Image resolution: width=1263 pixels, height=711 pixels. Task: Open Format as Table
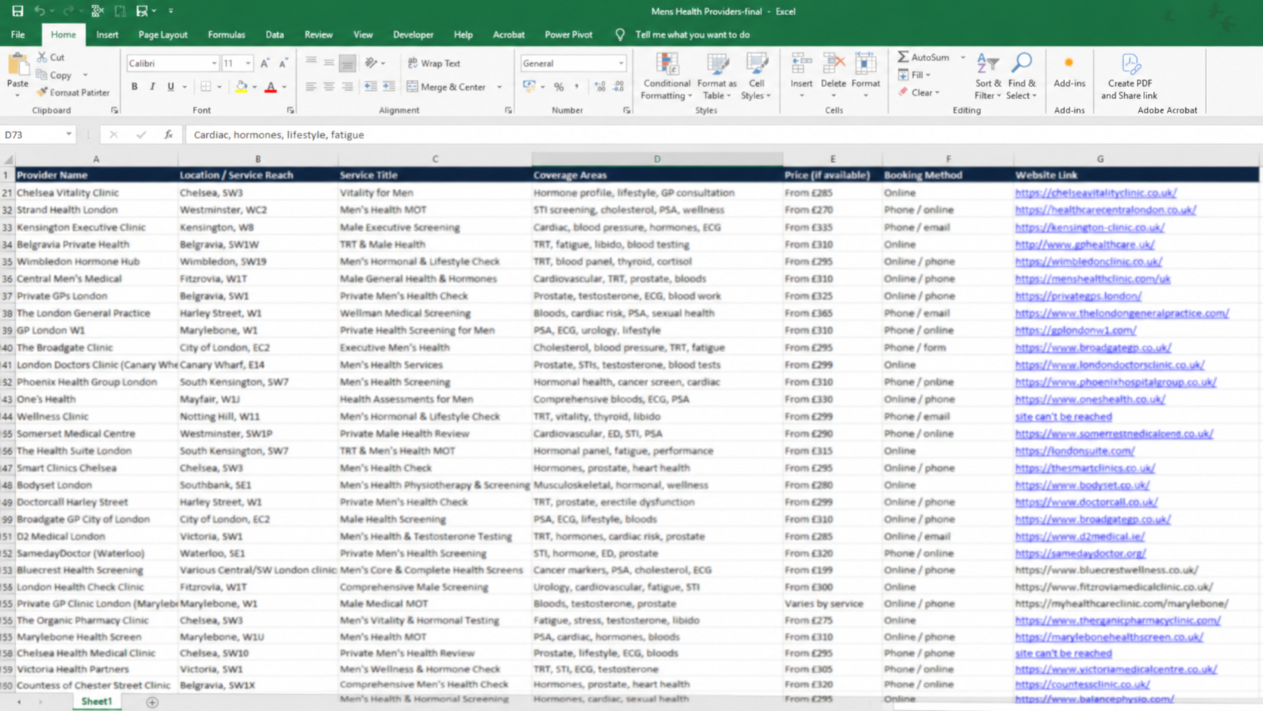(x=716, y=76)
